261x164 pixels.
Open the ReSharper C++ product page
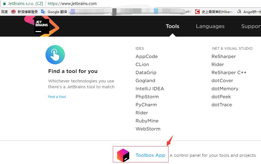click(229, 73)
